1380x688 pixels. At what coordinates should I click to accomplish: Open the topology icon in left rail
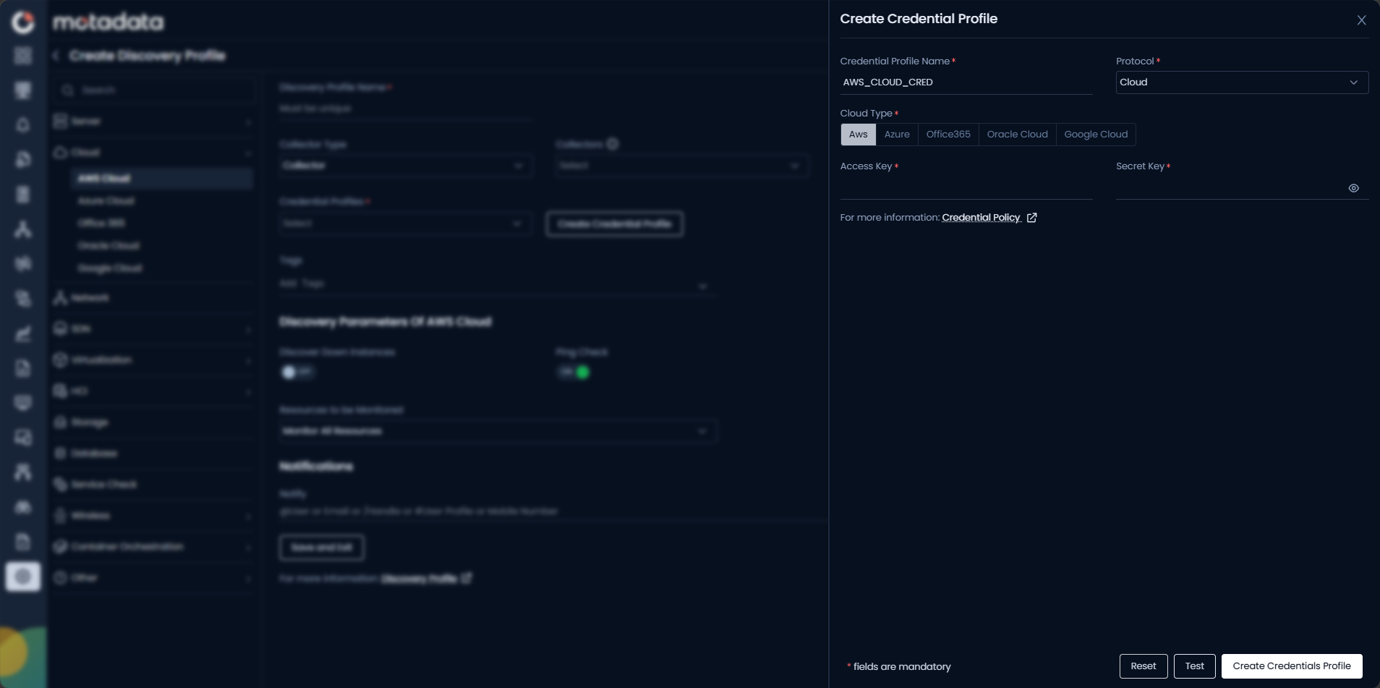pyautogui.click(x=23, y=229)
